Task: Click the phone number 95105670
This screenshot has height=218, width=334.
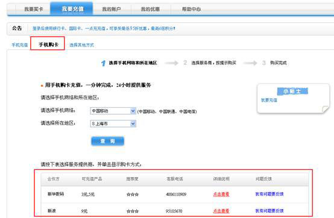Action: tap(174, 211)
